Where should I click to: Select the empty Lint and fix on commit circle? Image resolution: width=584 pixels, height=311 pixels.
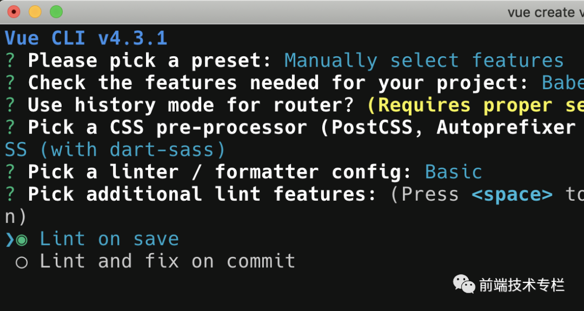(22, 262)
